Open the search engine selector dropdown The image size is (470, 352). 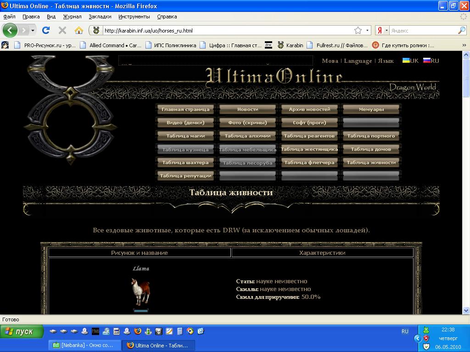click(386, 30)
